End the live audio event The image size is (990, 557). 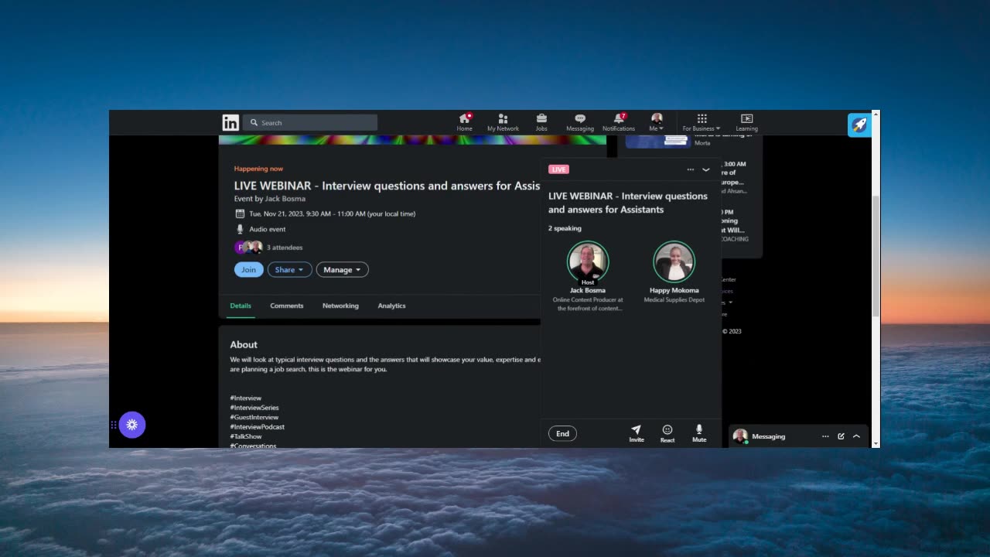(562, 434)
